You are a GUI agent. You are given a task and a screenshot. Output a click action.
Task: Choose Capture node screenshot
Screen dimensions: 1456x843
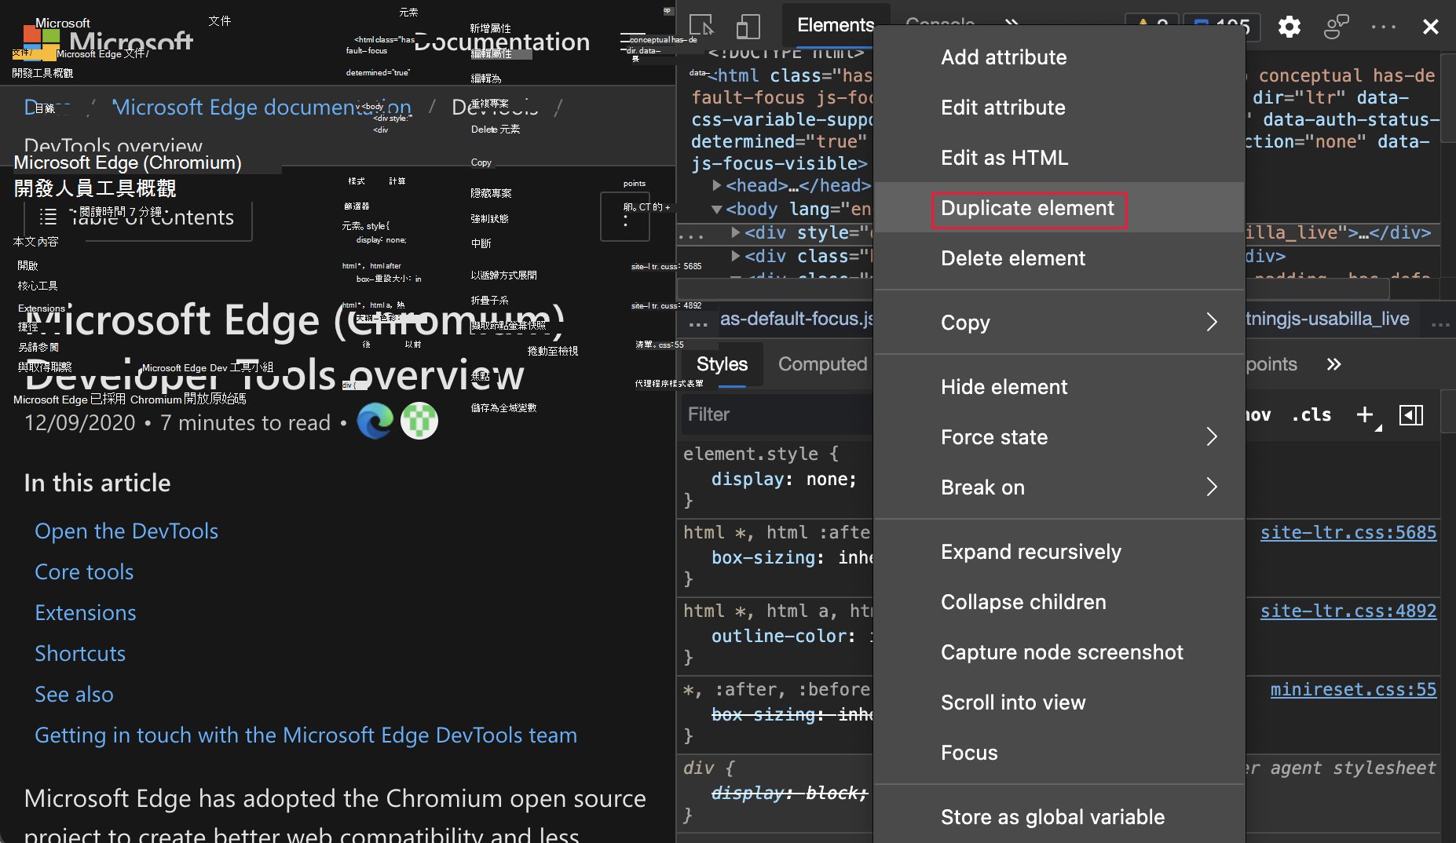[1059, 651]
